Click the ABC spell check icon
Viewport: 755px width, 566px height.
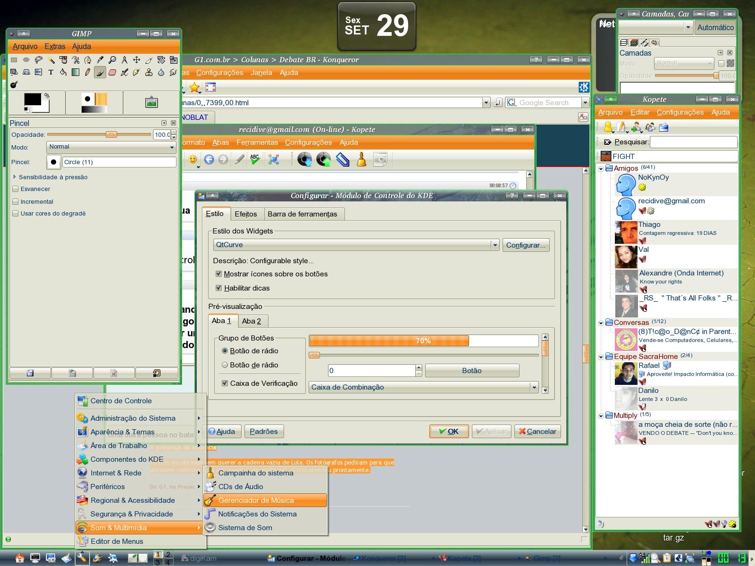(x=255, y=159)
